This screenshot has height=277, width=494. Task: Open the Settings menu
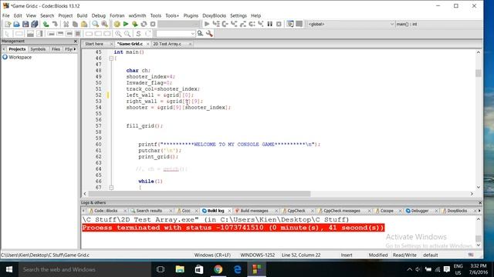(239, 15)
